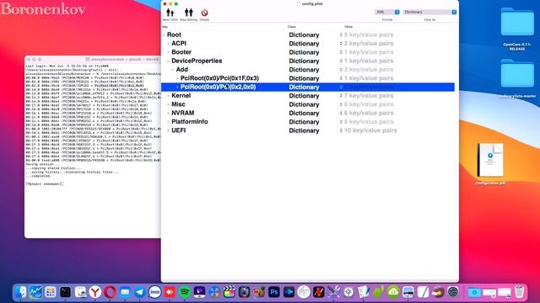Expand the NVRAM entry
This screenshot has height=303, width=540.
(169, 113)
